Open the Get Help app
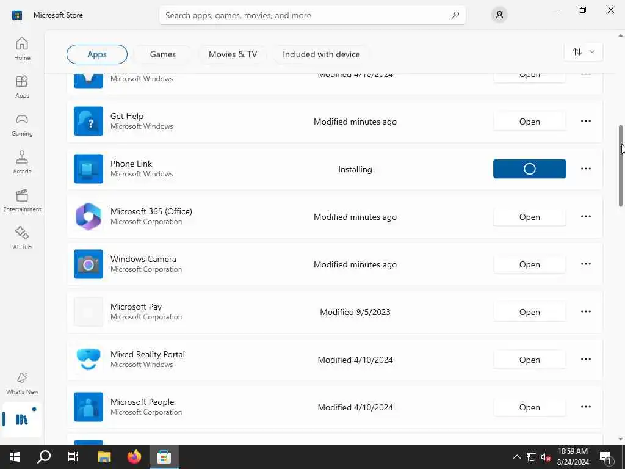Viewport: 625px width, 469px height. pyautogui.click(x=529, y=122)
